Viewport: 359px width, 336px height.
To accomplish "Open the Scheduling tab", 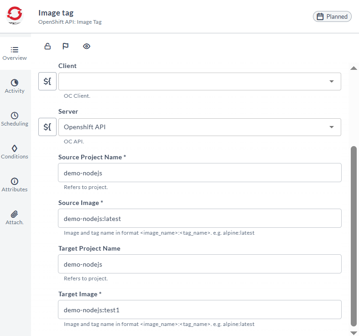I will click(15, 119).
